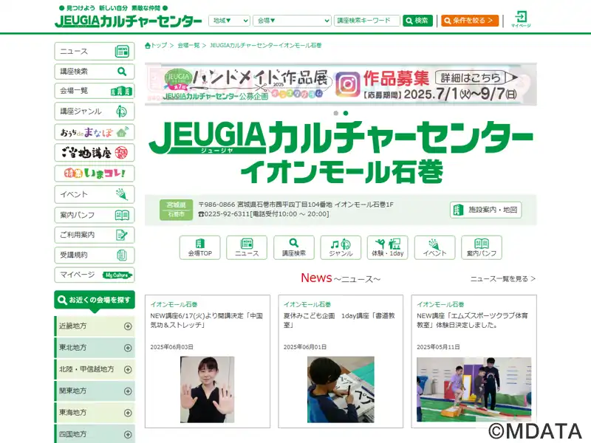The height and width of the screenshot is (443, 591).
Task: Open the My Page login icon
Action: 521,19
